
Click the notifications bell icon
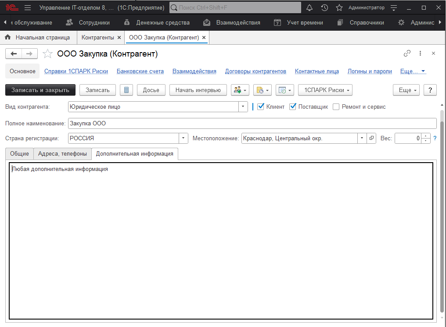[x=309, y=8]
